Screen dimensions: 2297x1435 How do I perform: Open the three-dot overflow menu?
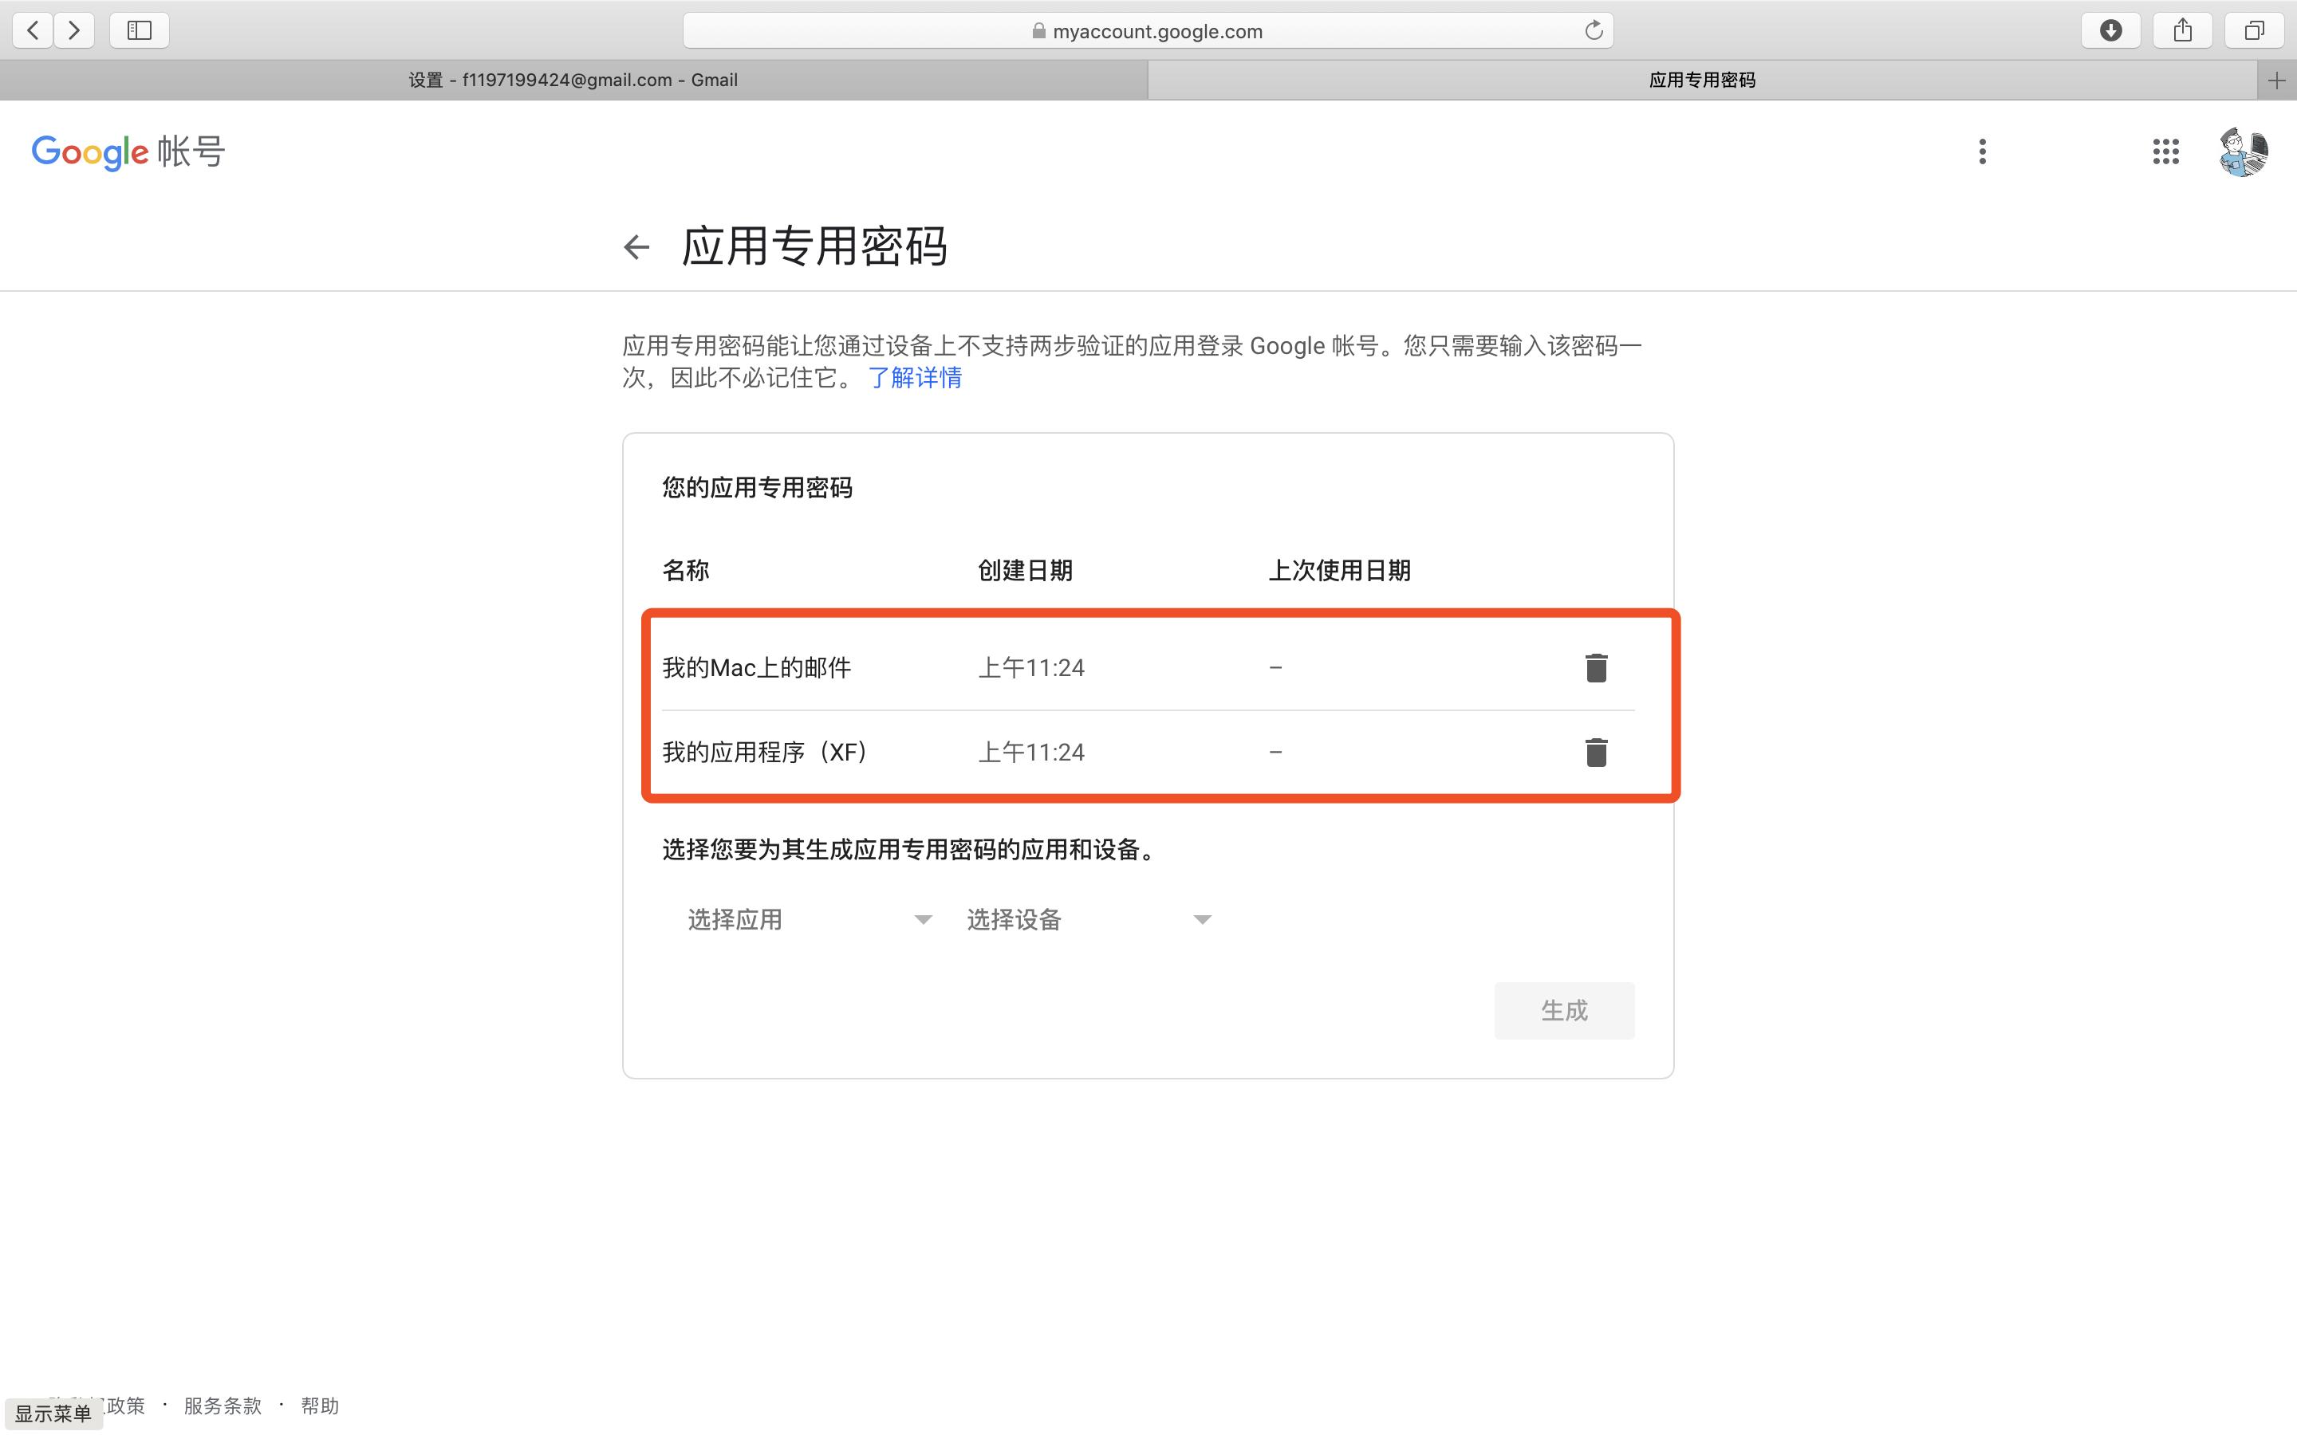tap(1981, 151)
